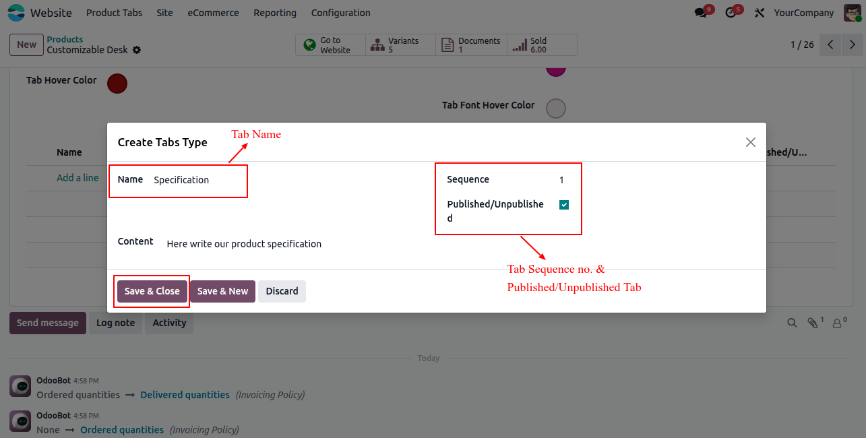
Task: Click the OdooBot avatar on Ordered quantities message
Action: [20, 421]
